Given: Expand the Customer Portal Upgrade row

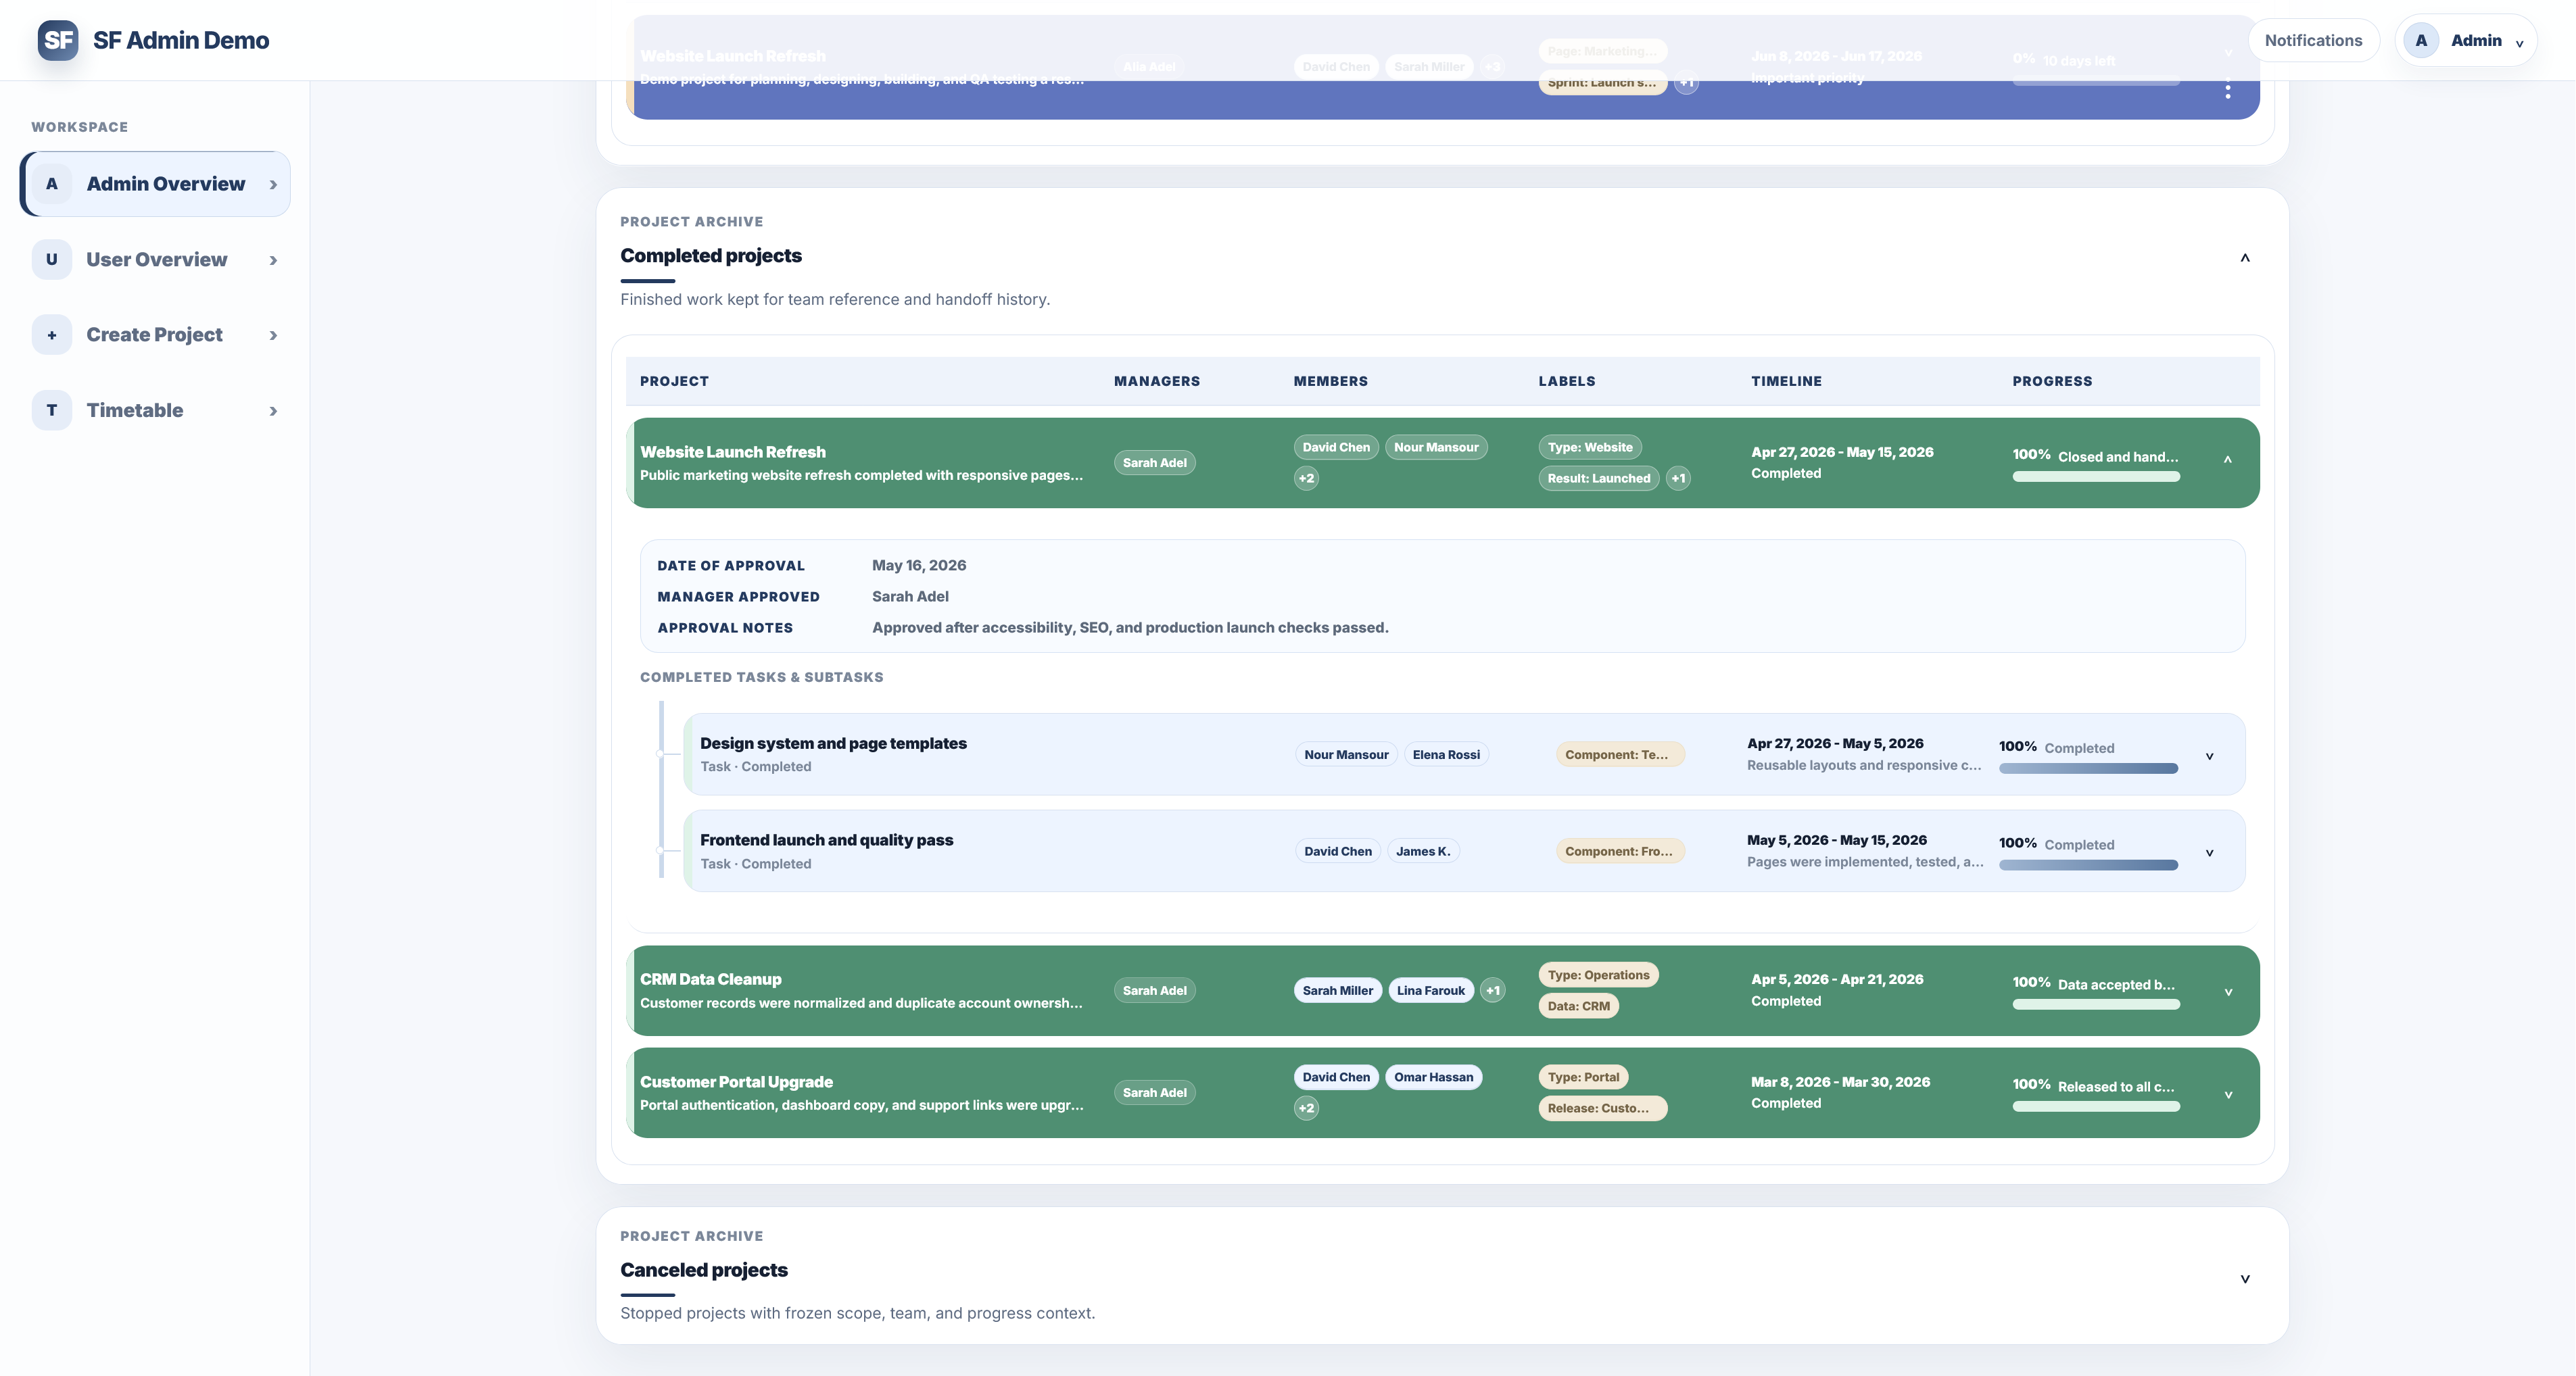Looking at the screenshot, I should [x=2228, y=1096].
